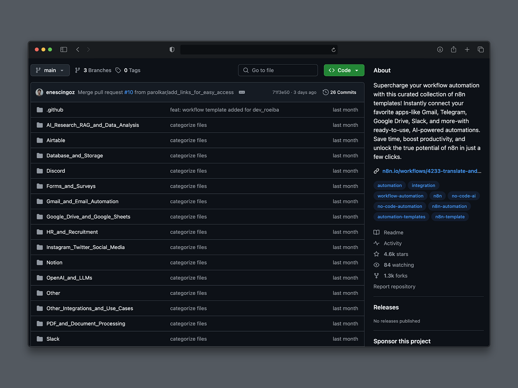518x388 pixels.
Task: Click the Safari address bar
Action: tap(259, 50)
